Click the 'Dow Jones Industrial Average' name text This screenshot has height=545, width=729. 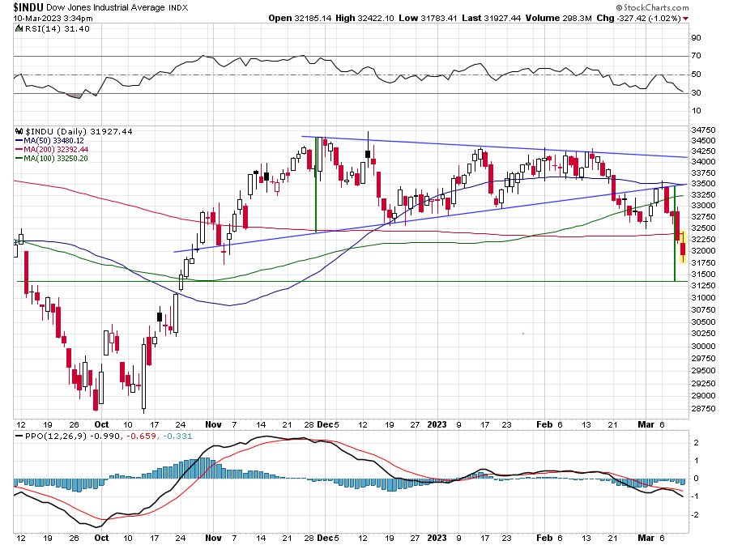click(x=105, y=7)
